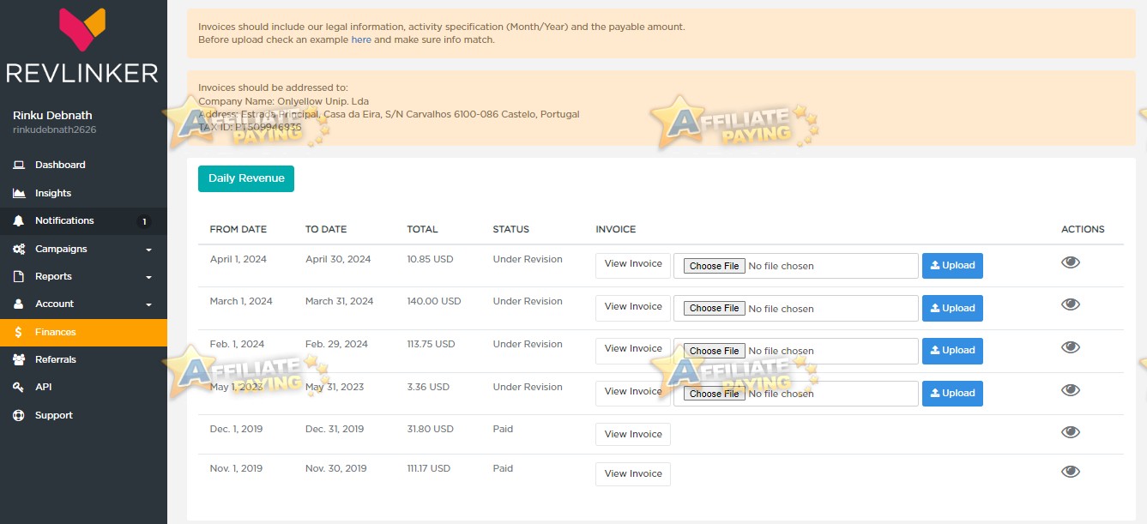Open the Dashboard via its monitor icon
The width and height of the screenshot is (1147, 524).
click(19, 165)
